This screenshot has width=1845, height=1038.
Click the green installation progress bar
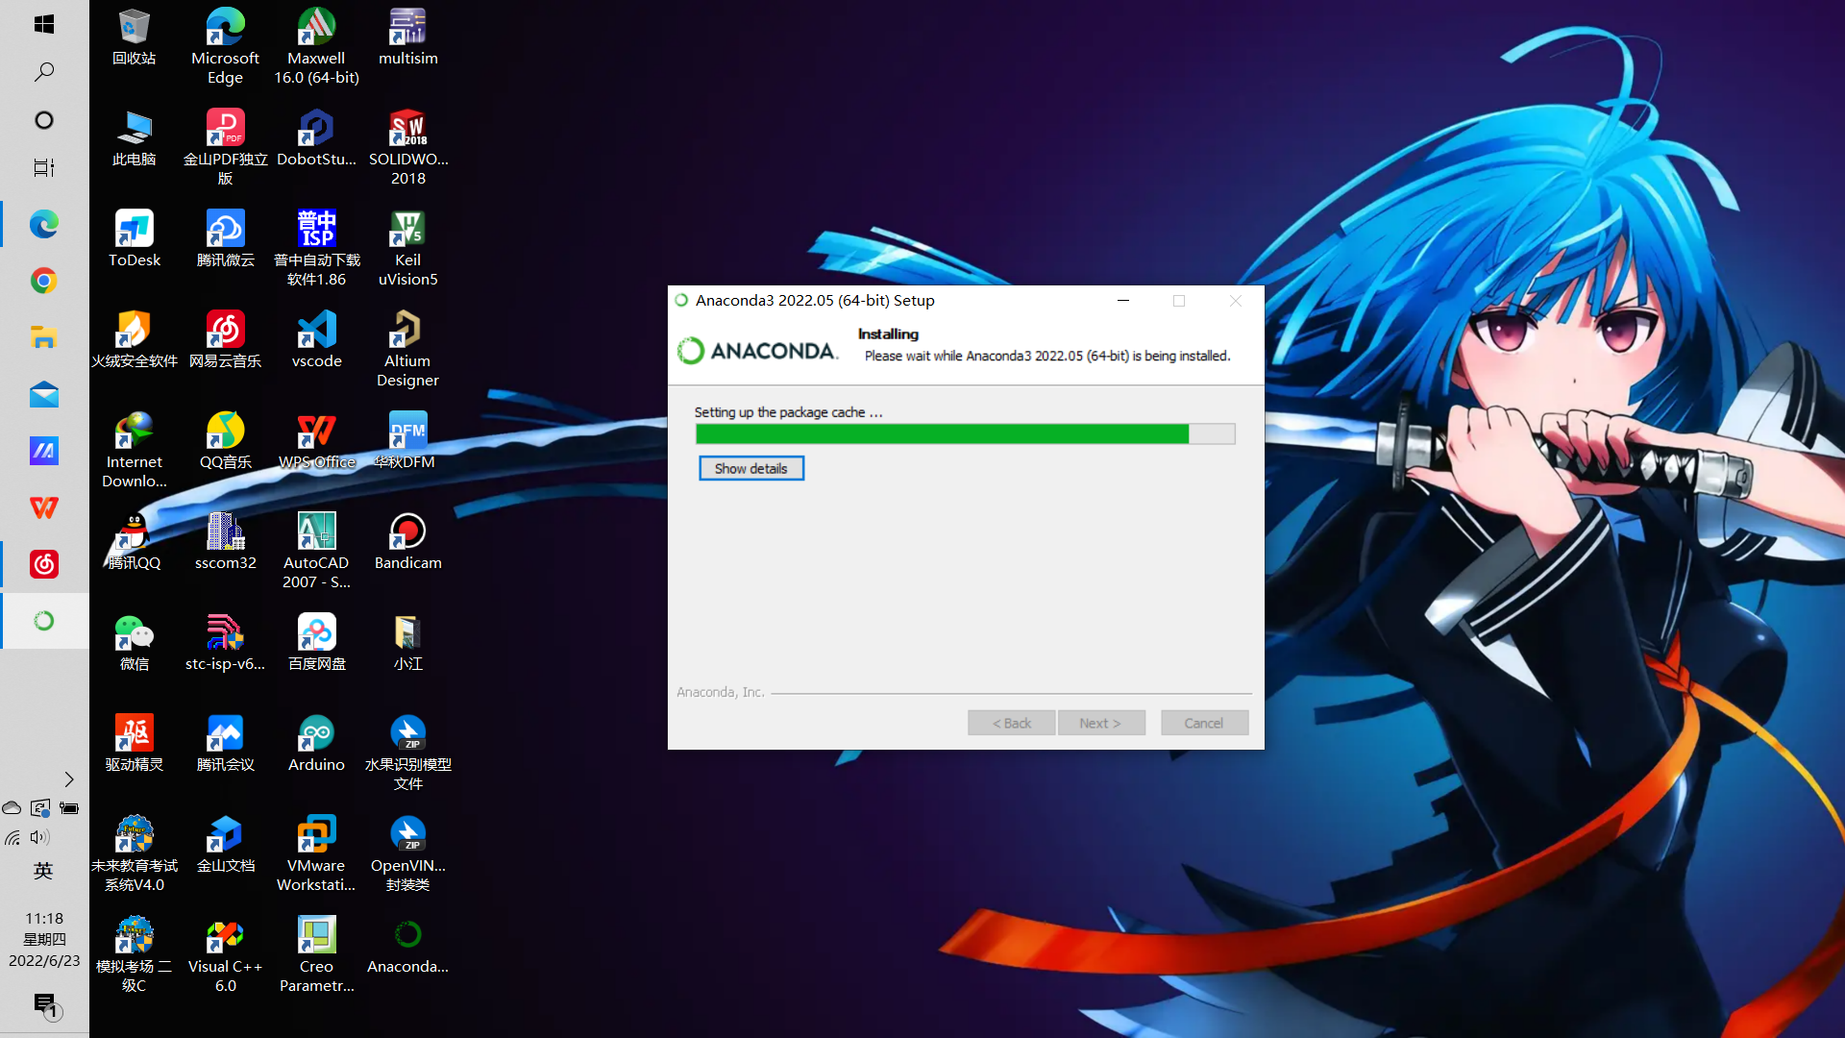(965, 434)
